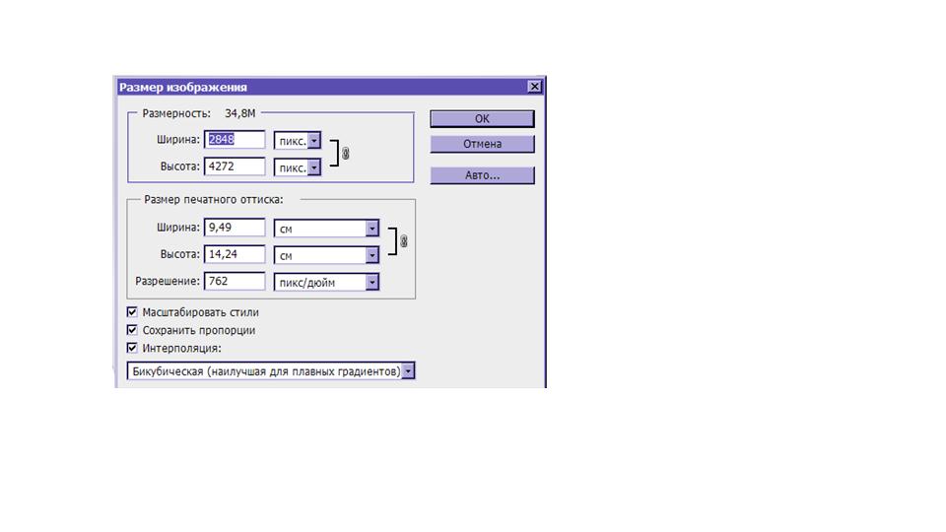Viewport: 946px width, 532px height.
Task: Click the chain link icon beside pixel dimensions
Action: 345,154
